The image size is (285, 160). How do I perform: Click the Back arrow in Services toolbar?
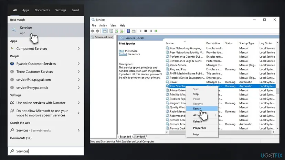tap(93, 31)
